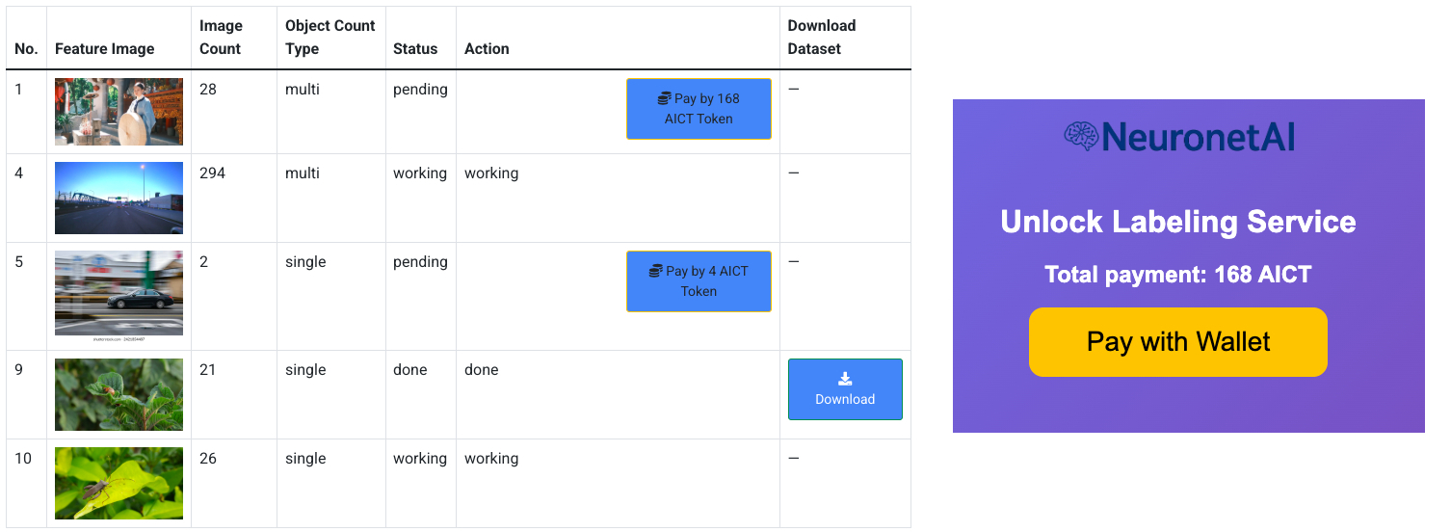Click the Download Dataset column header
The height and width of the screenshot is (532, 1451).
[821, 38]
